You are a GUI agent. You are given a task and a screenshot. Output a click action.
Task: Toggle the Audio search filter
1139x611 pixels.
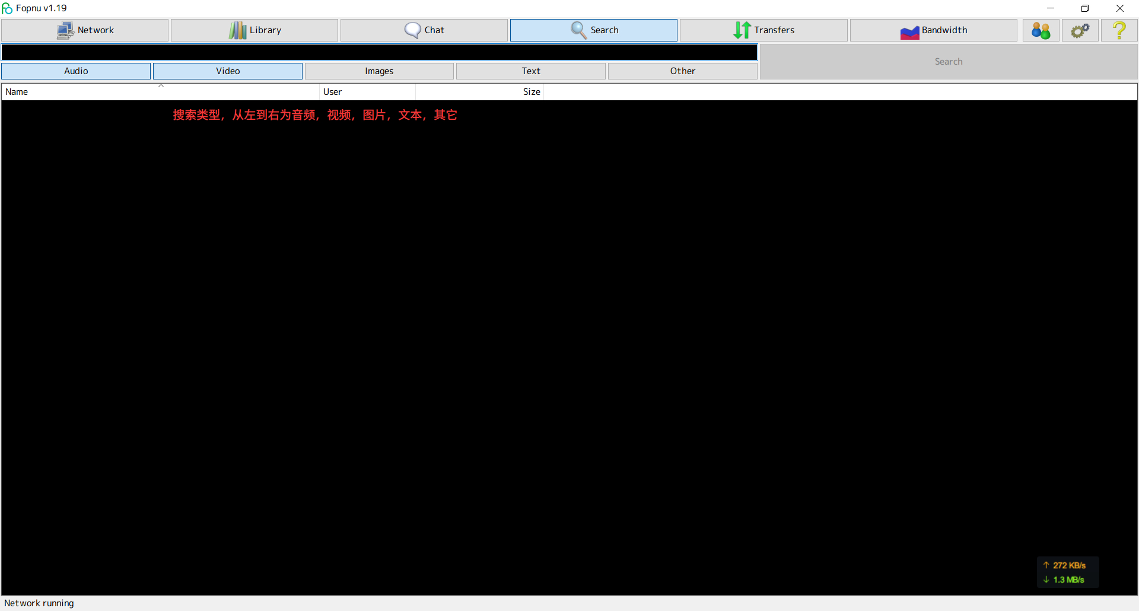[76, 71]
